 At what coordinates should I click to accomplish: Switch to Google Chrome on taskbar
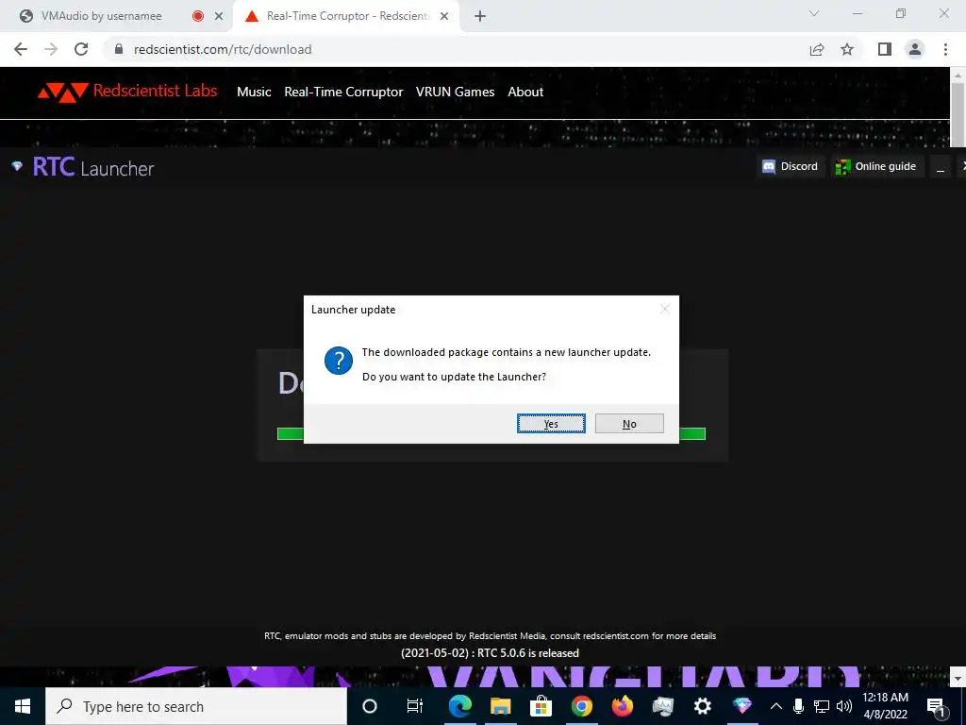pyautogui.click(x=581, y=706)
